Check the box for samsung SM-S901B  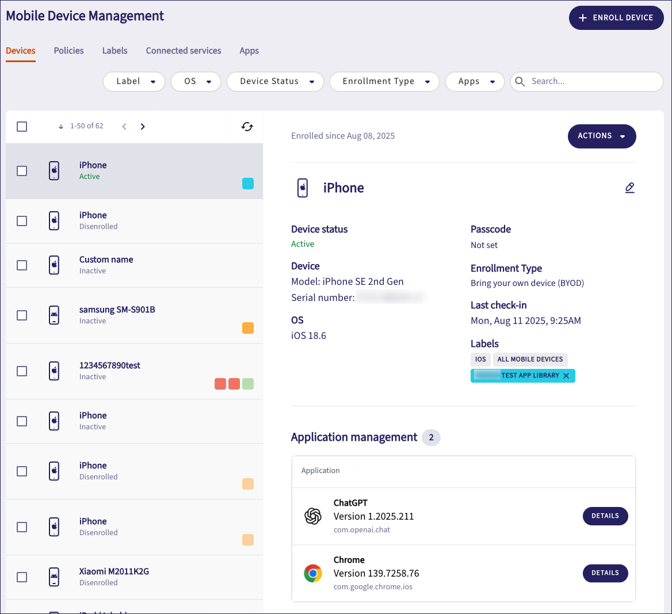click(22, 315)
